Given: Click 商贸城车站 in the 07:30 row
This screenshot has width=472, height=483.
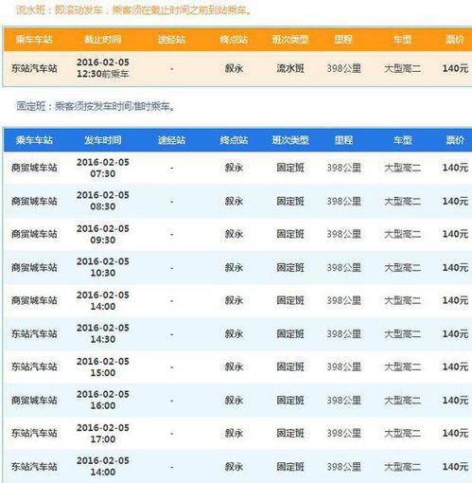Looking at the screenshot, I should tap(34, 168).
